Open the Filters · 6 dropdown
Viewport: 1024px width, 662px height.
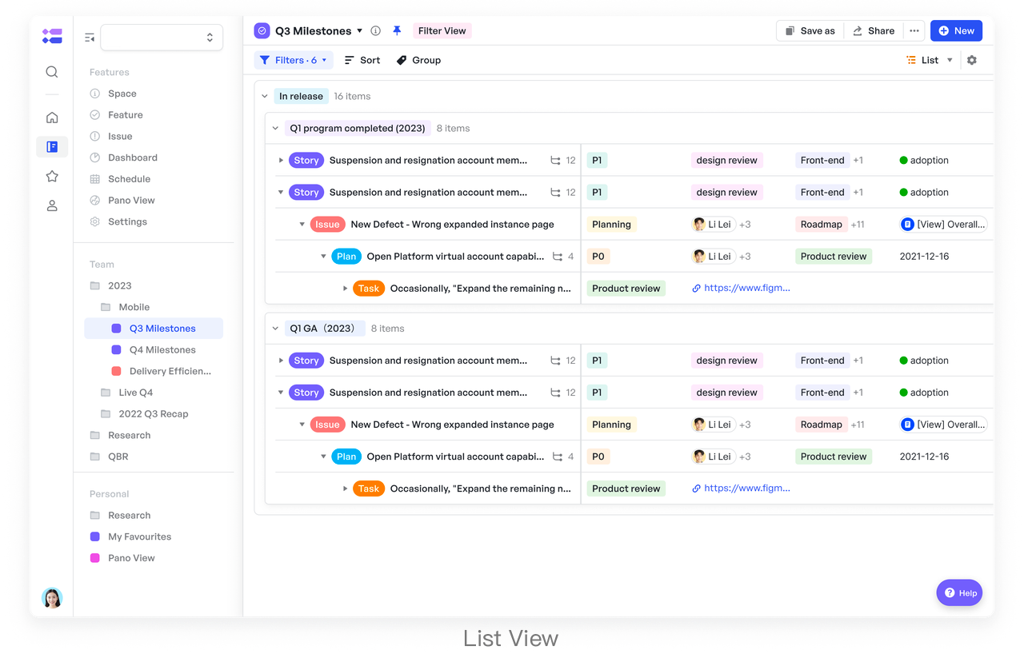point(294,60)
